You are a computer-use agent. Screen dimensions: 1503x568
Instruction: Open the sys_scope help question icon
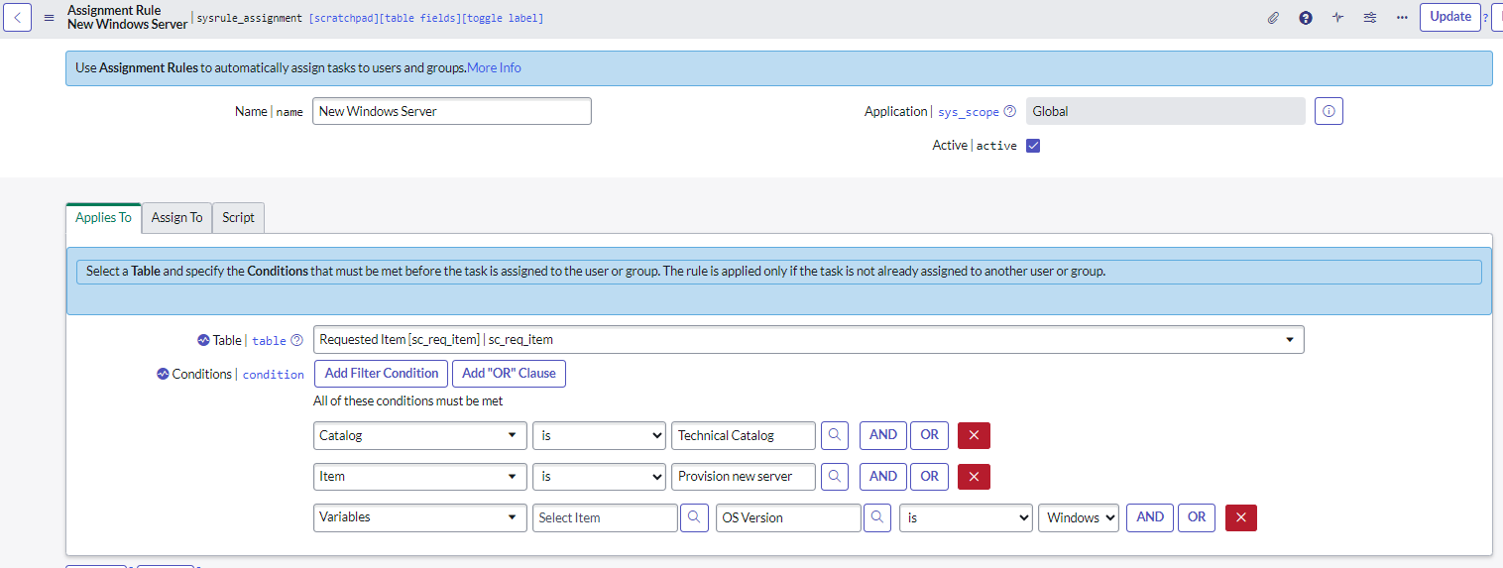(x=1009, y=112)
